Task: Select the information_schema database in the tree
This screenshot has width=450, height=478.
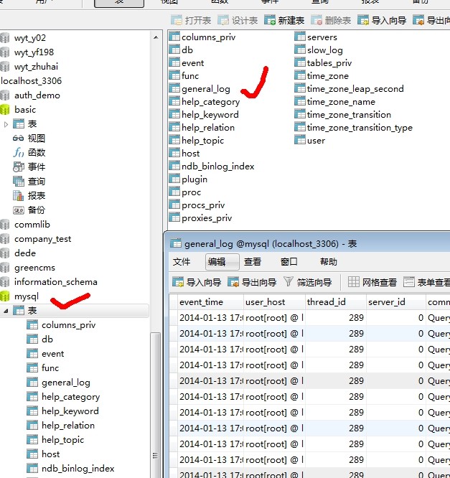Action: coord(55,282)
